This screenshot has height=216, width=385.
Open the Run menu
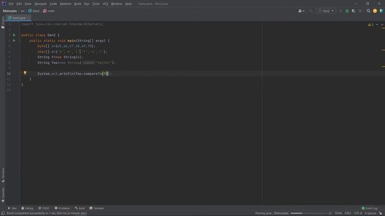[87, 4]
